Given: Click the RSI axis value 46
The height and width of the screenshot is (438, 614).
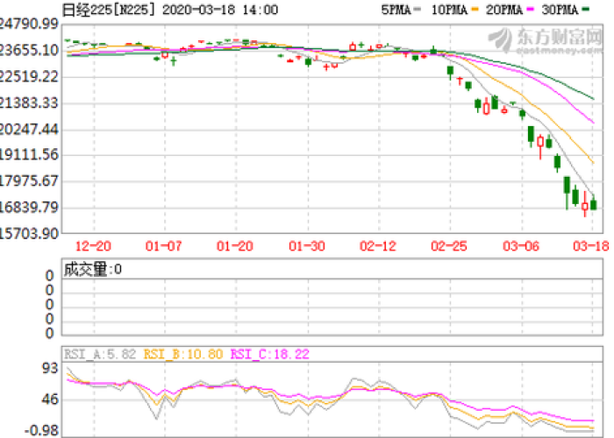Looking at the screenshot, I should tap(50, 399).
